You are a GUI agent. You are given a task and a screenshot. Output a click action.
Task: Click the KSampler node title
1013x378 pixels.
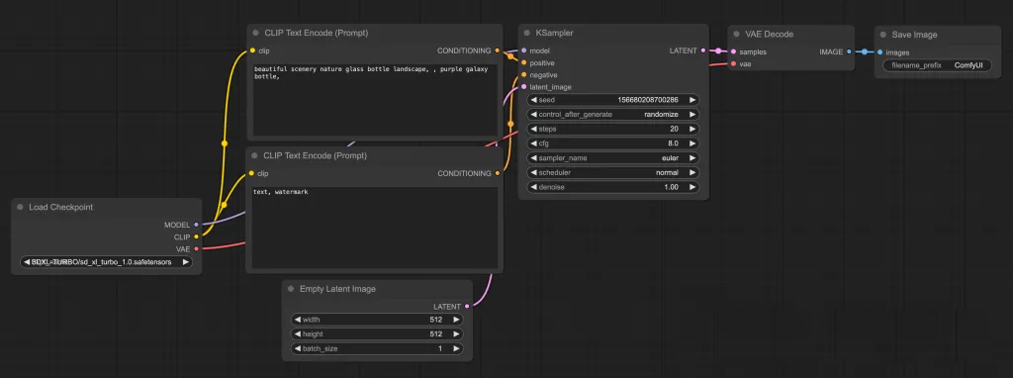[554, 33]
